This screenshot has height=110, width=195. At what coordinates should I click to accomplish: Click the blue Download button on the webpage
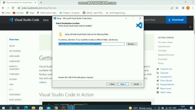pyautogui.click(x=176, y=20)
